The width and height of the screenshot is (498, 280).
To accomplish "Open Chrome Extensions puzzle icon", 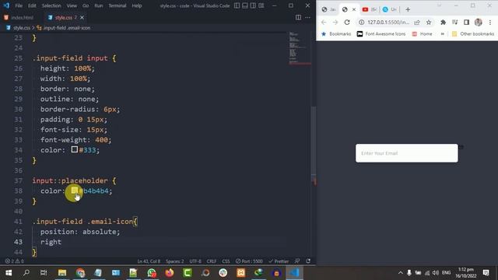I will click(x=443, y=23).
